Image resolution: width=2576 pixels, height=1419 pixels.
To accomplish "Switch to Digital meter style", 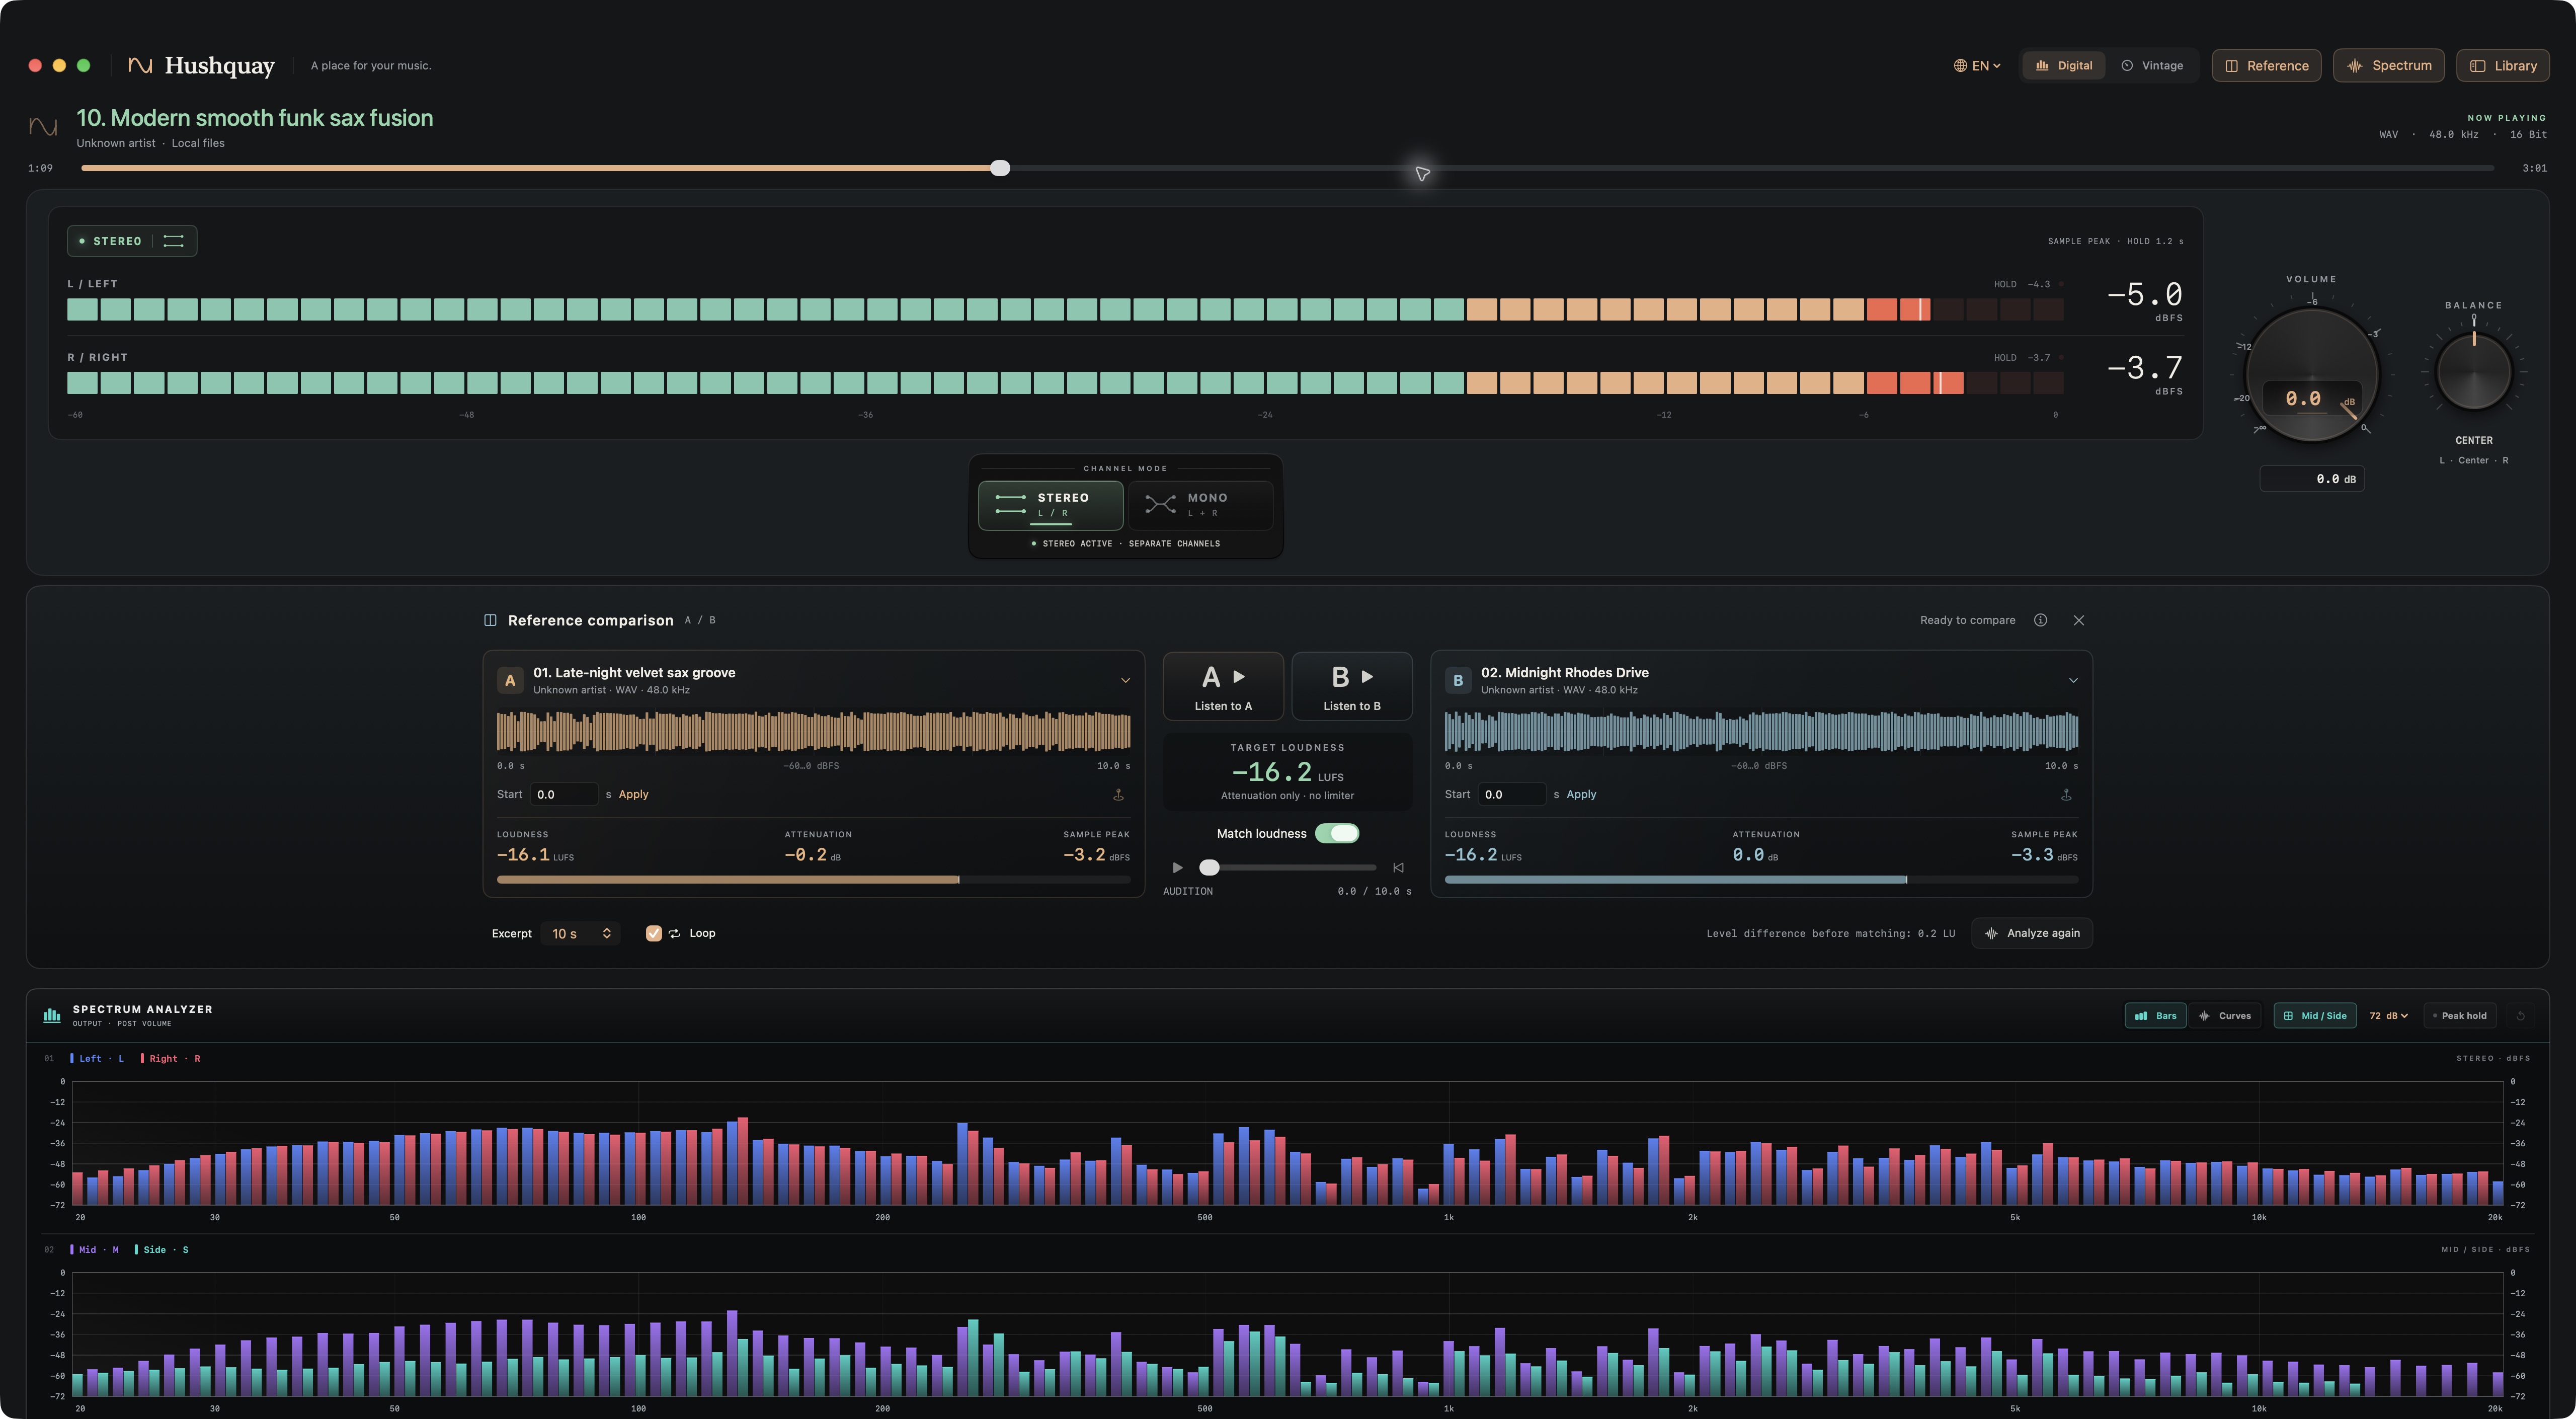I will (2064, 66).
